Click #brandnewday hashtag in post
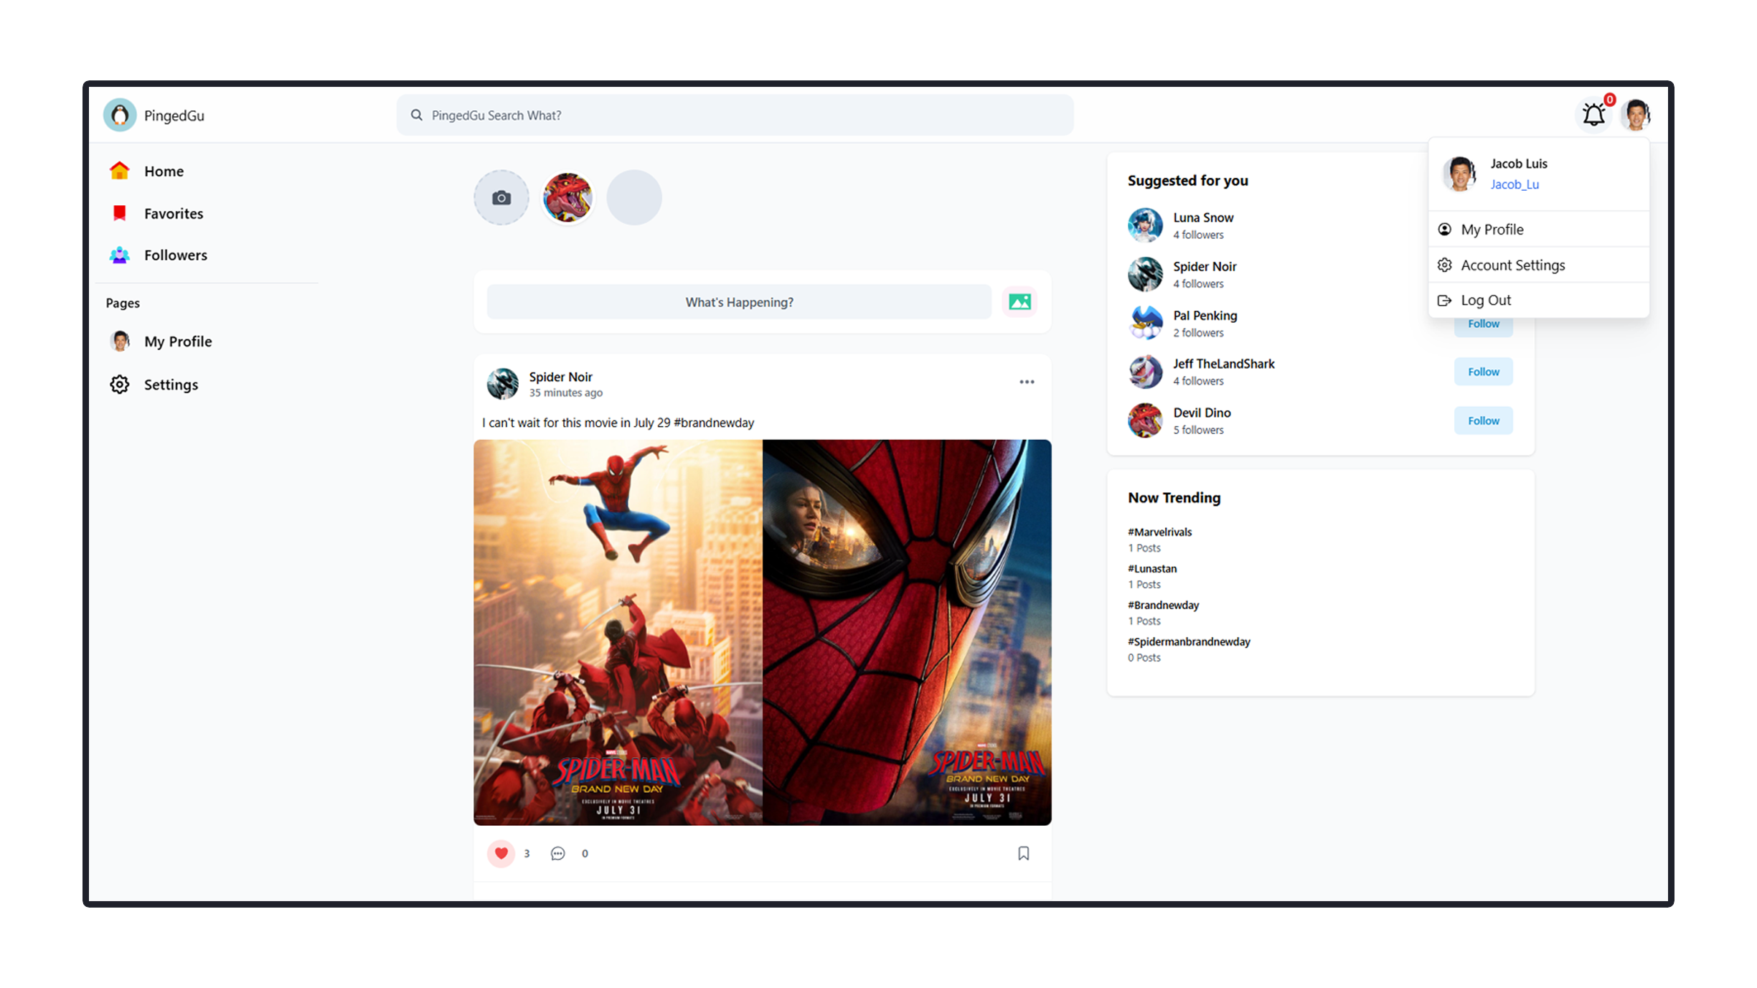The height and width of the screenshot is (988, 1757). [x=714, y=423]
